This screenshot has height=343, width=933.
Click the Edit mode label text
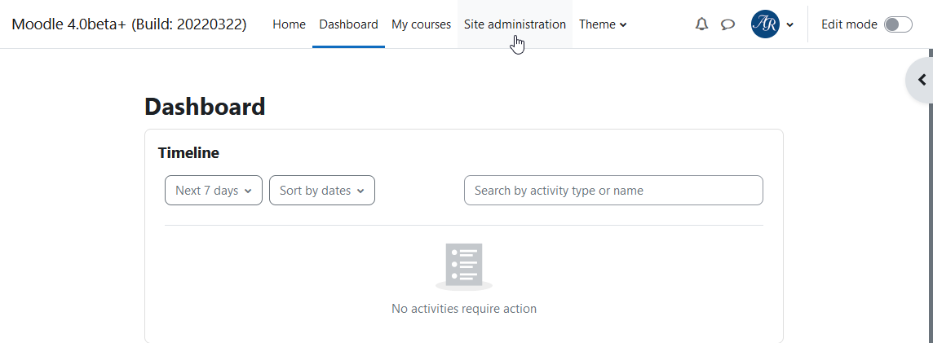pyautogui.click(x=849, y=24)
